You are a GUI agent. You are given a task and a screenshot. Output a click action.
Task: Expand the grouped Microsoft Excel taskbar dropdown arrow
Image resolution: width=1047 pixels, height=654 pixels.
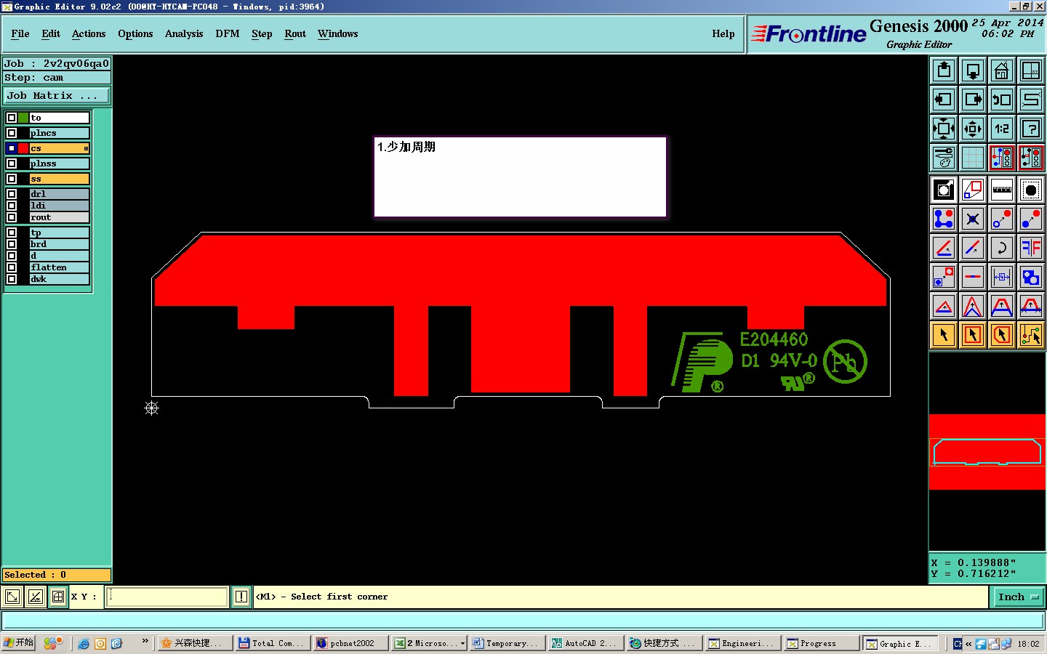pos(462,643)
